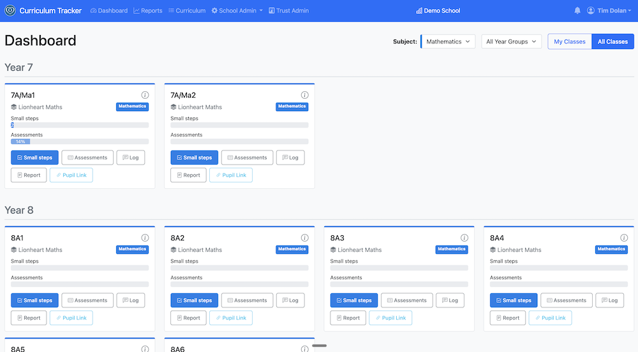
Task: Switch to My Classes view
Action: [569, 41]
